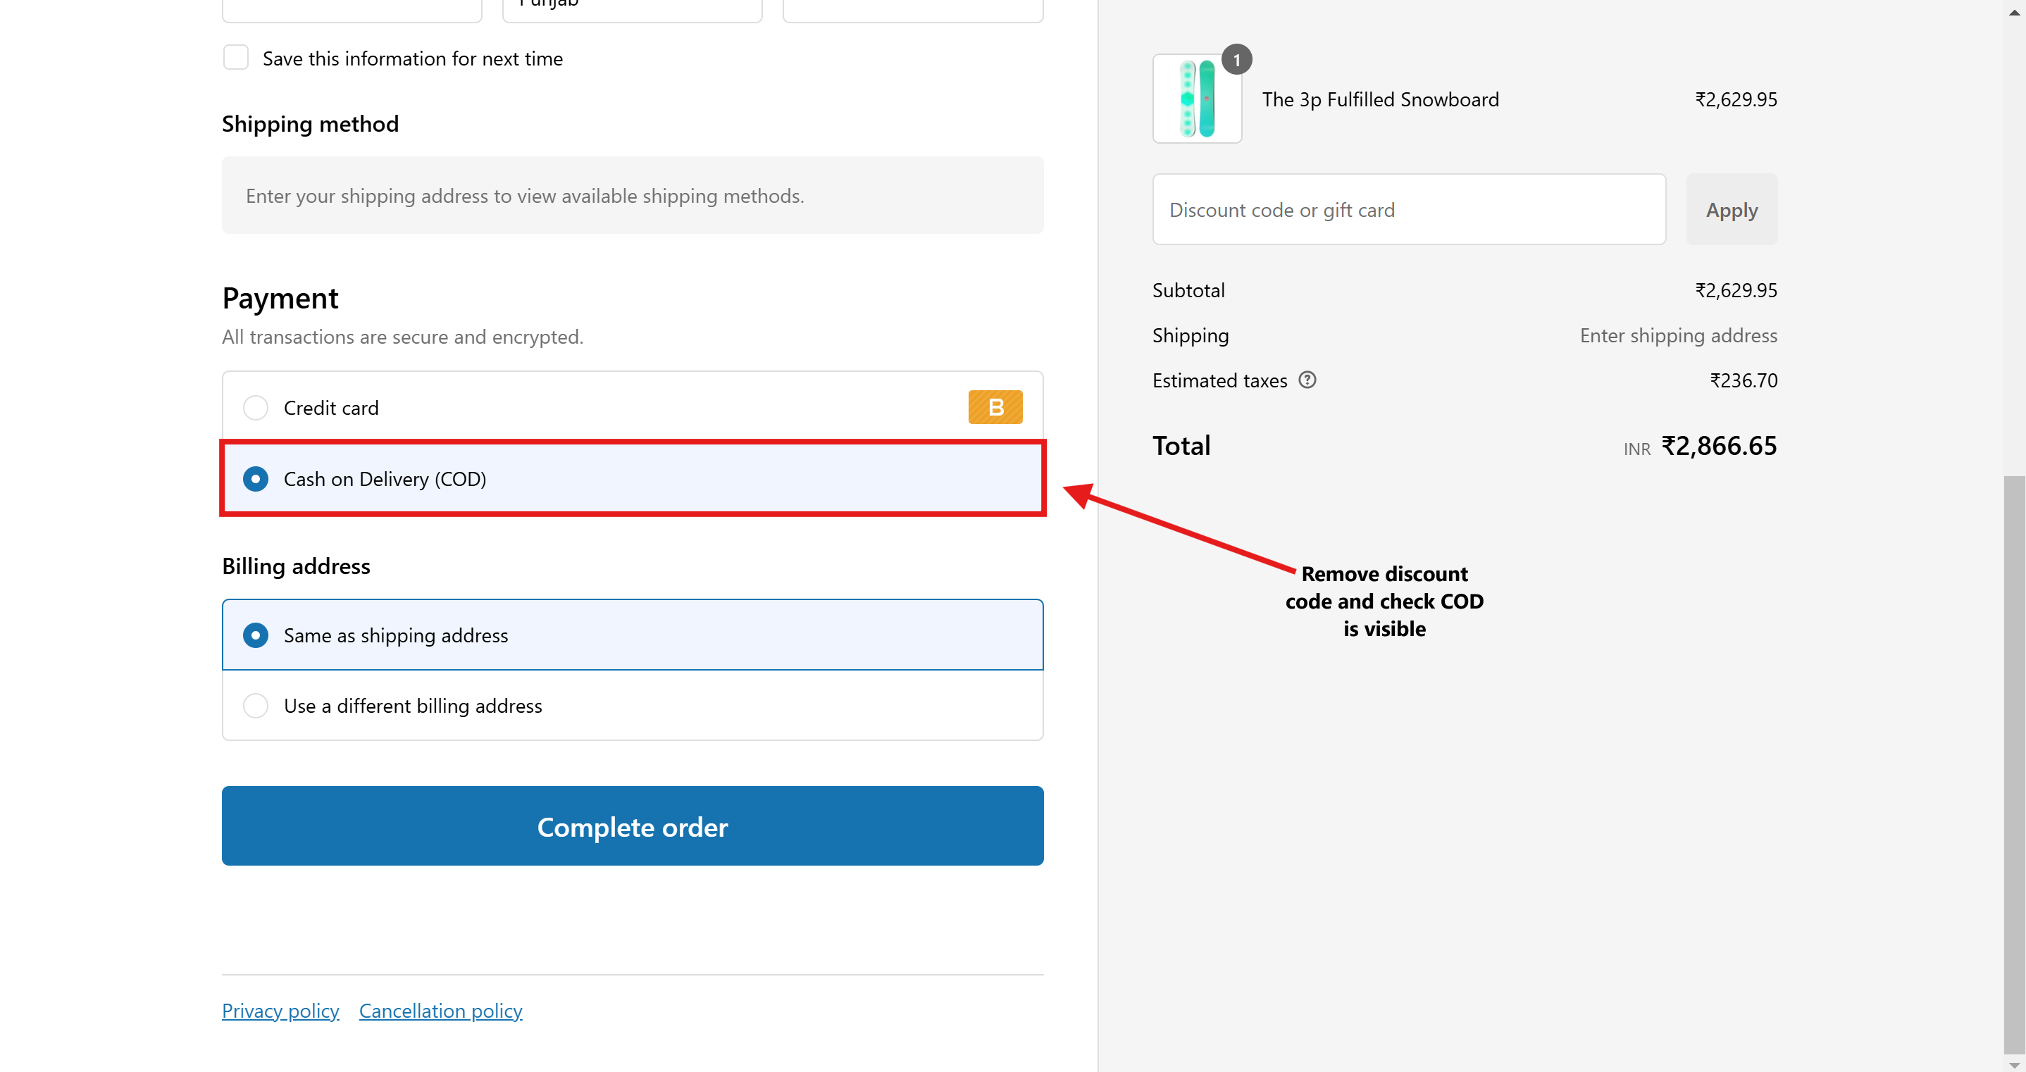Open the Privacy policy link
The image size is (2026, 1072).
pyautogui.click(x=280, y=1011)
